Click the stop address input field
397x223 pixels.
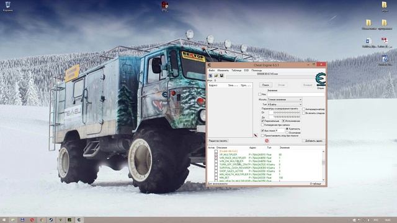coord(285,117)
